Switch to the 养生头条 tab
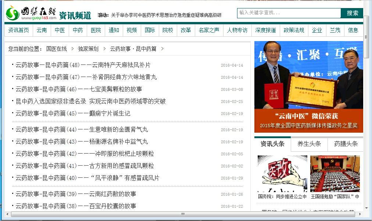 309,144
